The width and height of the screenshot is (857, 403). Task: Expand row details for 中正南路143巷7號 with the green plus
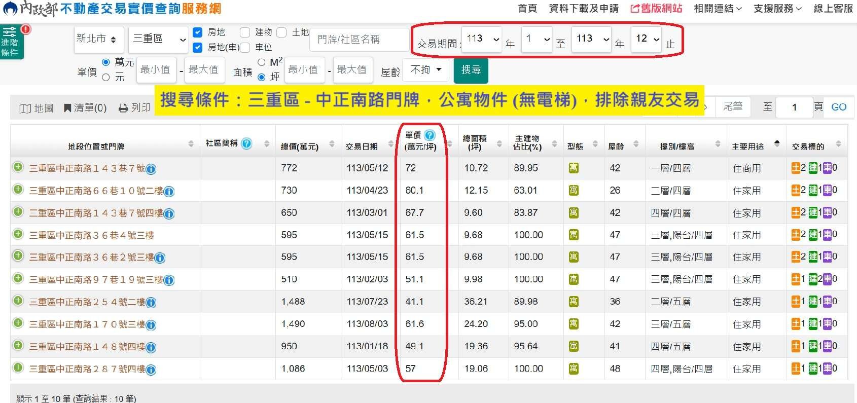(18, 167)
